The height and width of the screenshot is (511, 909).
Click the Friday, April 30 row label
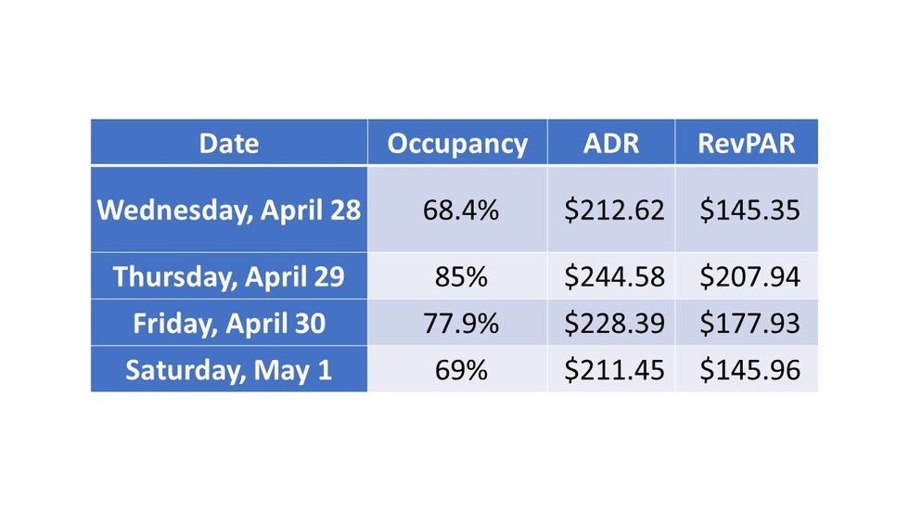click(229, 324)
